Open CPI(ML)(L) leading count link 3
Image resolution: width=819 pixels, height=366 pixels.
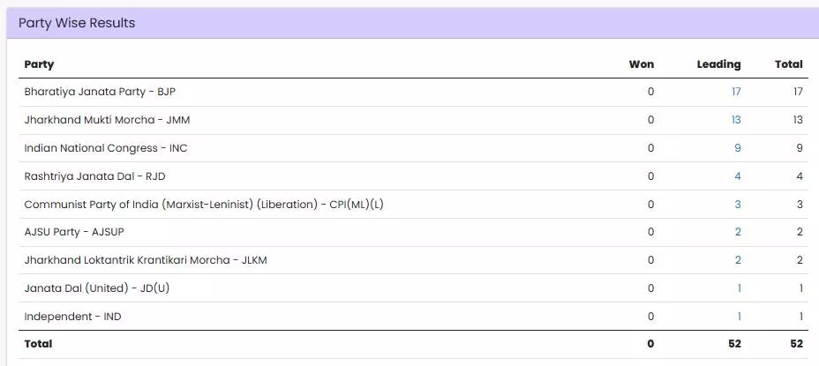click(x=738, y=205)
